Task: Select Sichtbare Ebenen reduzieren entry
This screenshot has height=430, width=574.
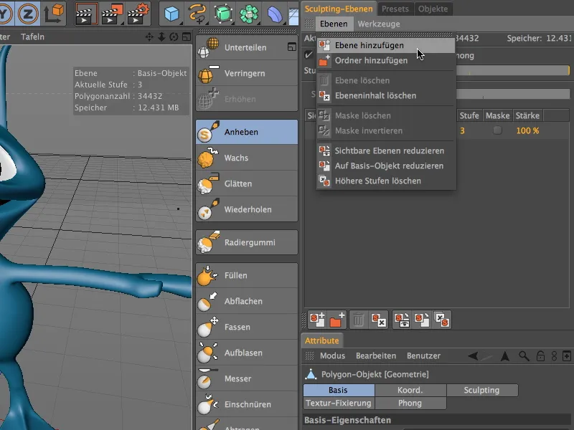Action: click(x=386, y=150)
